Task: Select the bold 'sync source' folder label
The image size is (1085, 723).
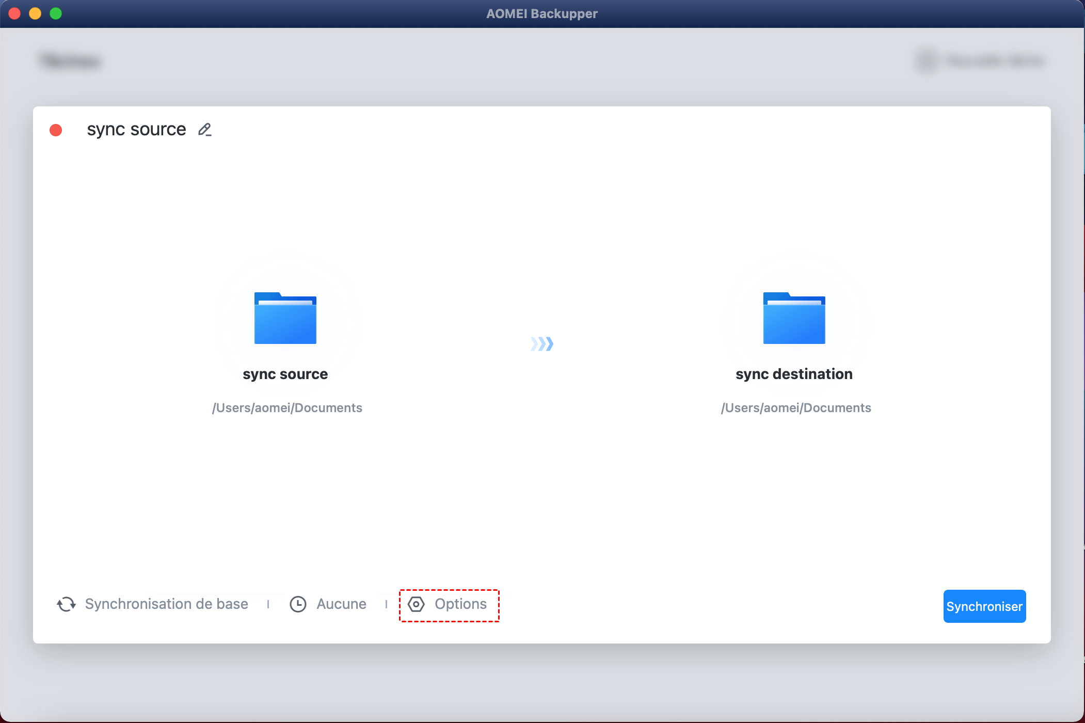Action: click(x=285, y=374)
